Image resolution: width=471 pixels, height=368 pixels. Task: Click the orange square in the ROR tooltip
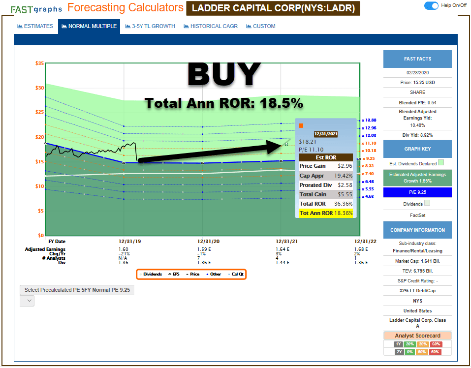pos(301,125)
